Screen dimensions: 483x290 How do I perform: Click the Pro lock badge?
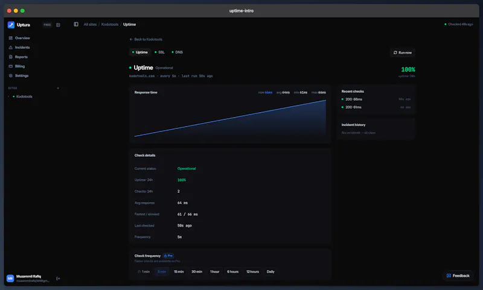click(x=168, y=256)
